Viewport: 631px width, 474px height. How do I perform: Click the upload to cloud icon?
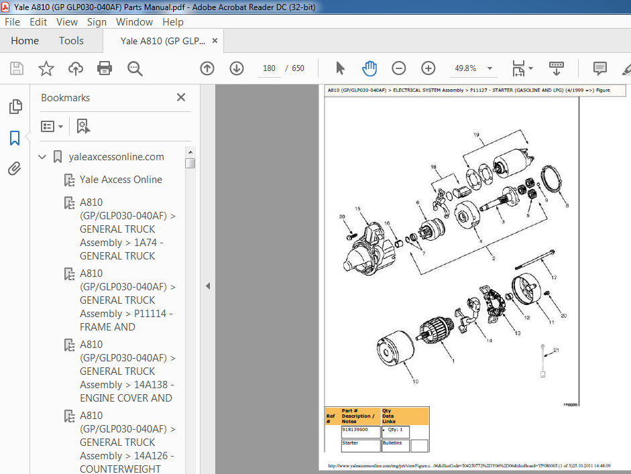click(x=76, y=68)
